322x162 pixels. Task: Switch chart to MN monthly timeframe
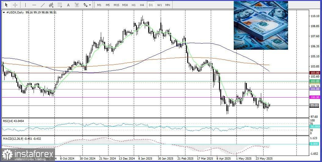[x=168, y=5]
